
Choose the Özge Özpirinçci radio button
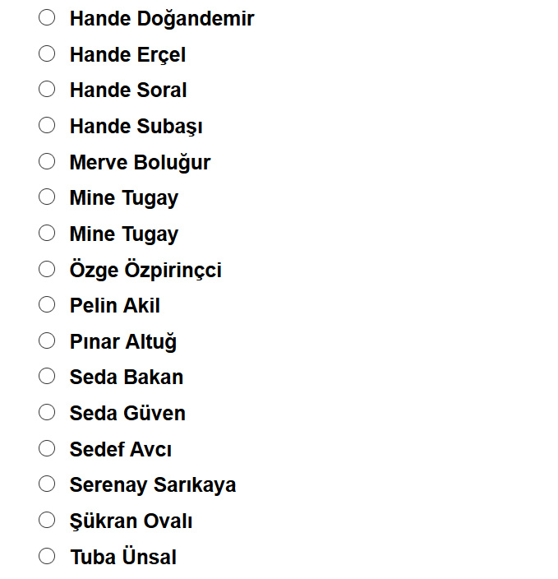tap(47, 270)
